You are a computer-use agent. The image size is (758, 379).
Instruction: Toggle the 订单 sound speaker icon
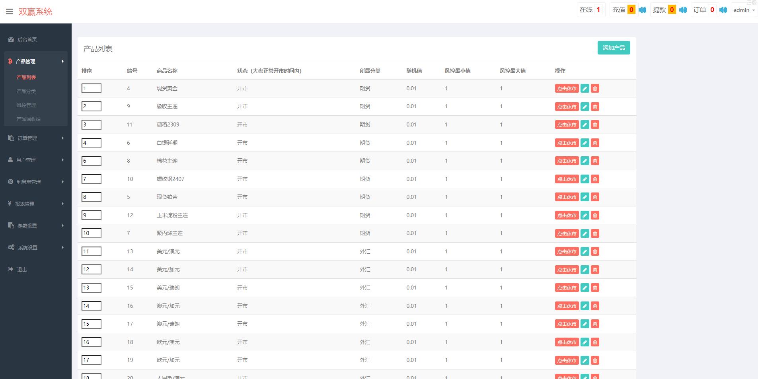click(x=723, y=10)
